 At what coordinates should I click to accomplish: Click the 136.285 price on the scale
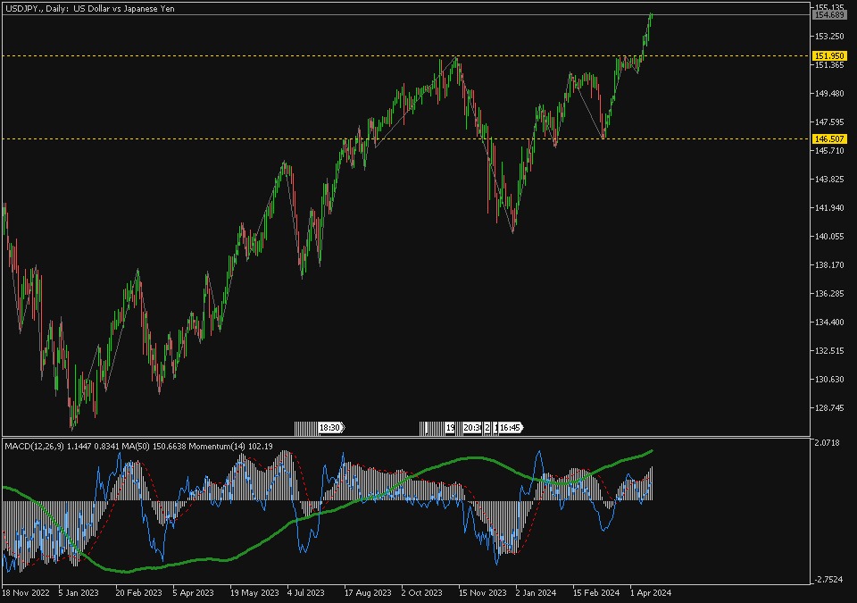pos(829,294)
